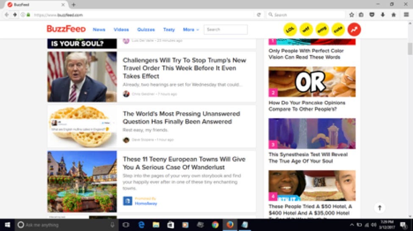Open the English muffin thumbnail
The image size is (413, 231).
coord(82,126)
